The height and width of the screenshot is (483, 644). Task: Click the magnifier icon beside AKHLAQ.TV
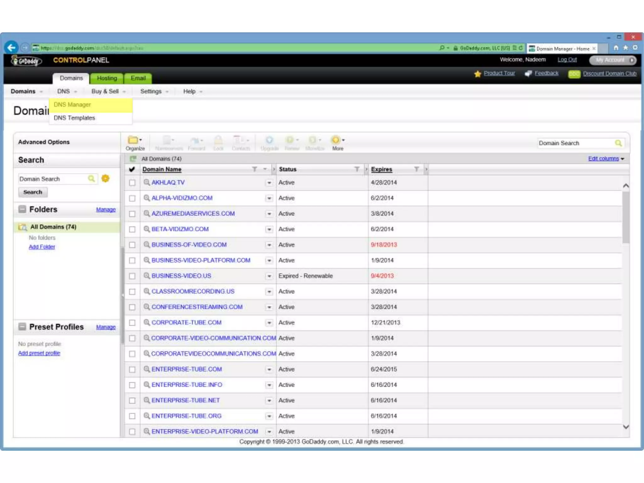coord(147,182)
